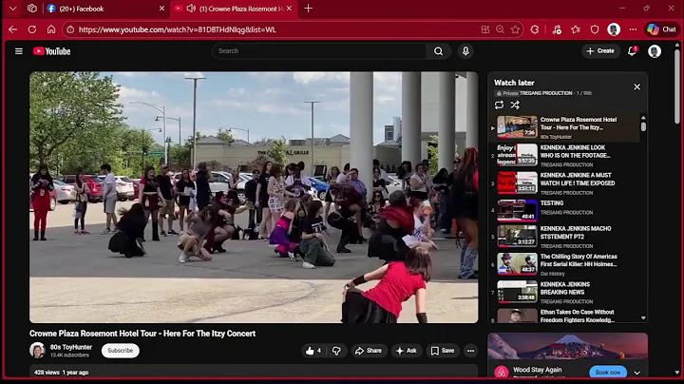Open the browser zoom magnifier icon
The height and width of the screenshot is (384, 684).
coord(500,29)
